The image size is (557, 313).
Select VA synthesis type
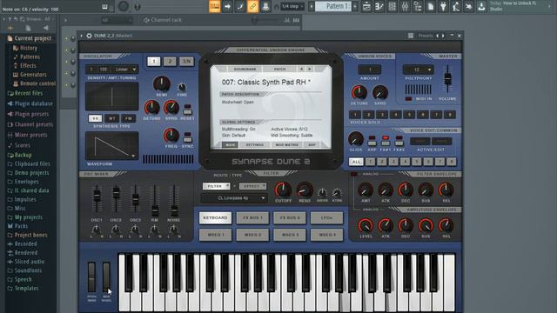coord(95,118)
